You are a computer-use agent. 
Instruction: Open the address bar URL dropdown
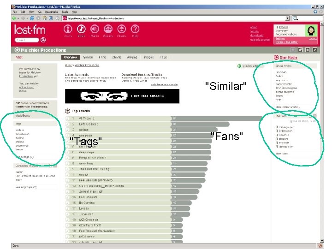287,18
